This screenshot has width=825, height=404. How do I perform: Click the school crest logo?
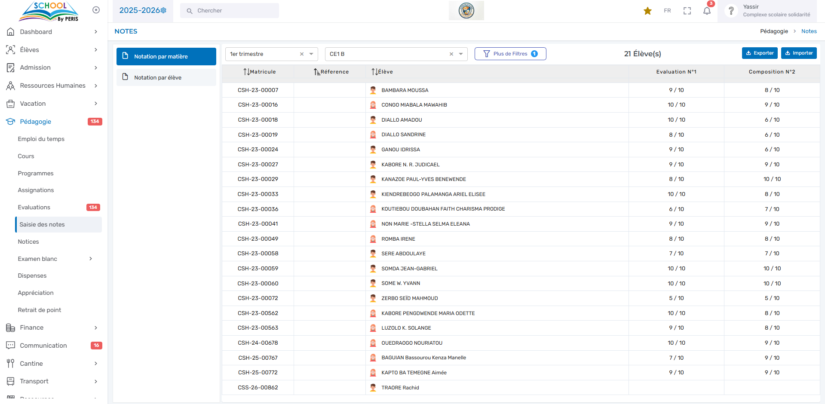click(466, 10)
